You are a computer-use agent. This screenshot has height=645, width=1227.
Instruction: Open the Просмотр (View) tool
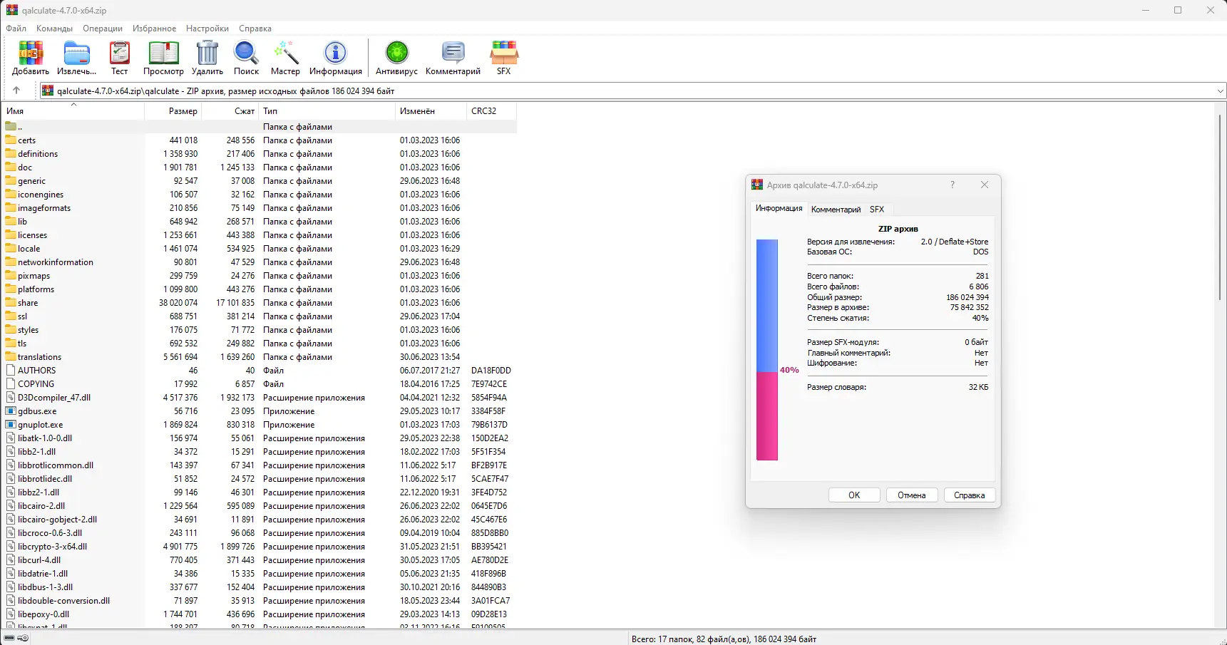(x=163, y=53)
